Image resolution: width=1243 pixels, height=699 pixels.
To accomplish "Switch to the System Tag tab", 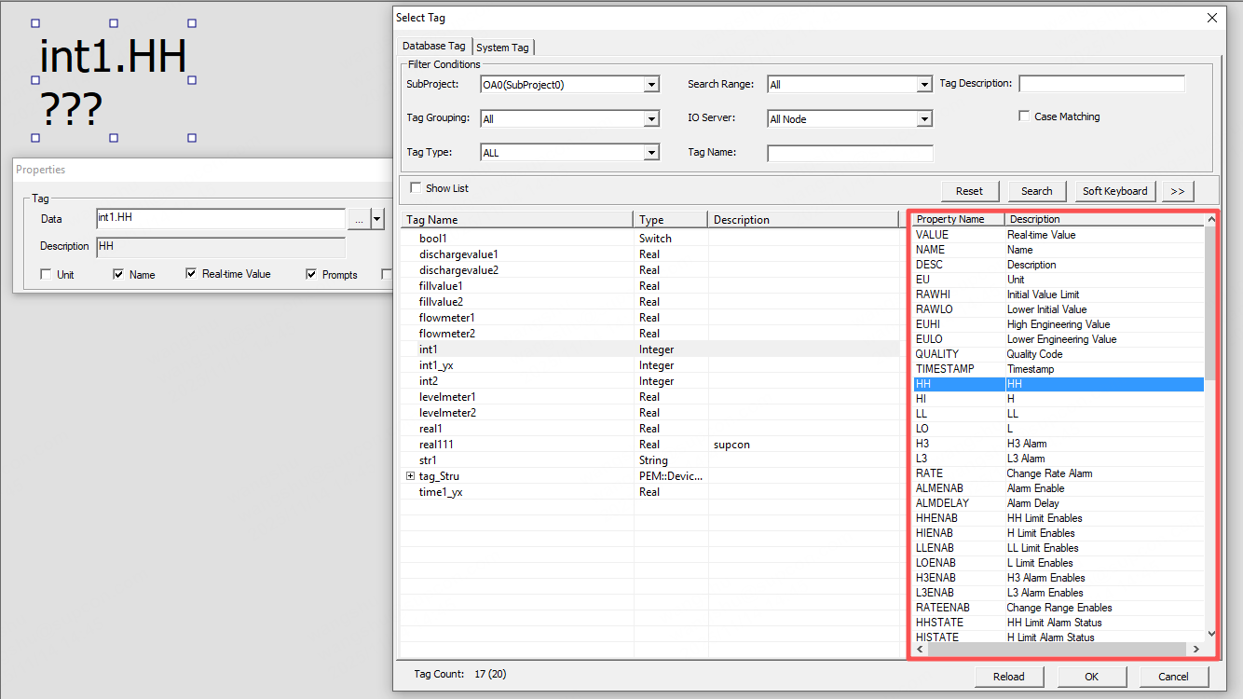I will pos(502,48).
